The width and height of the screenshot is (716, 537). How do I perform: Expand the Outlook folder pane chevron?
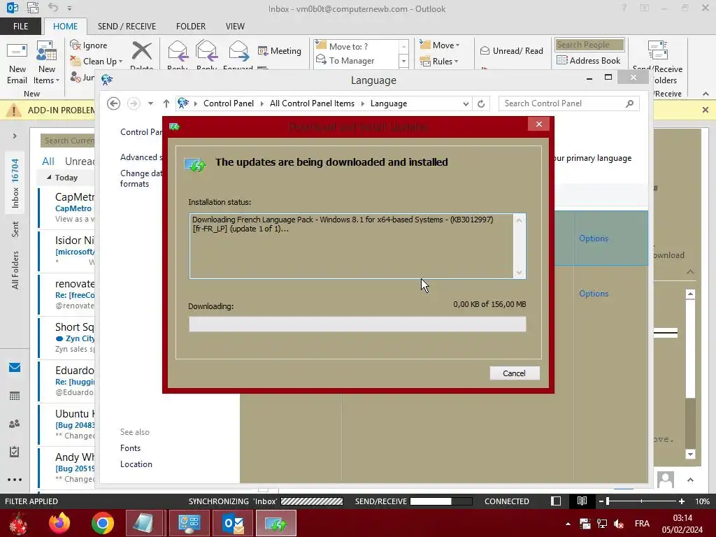15,136
